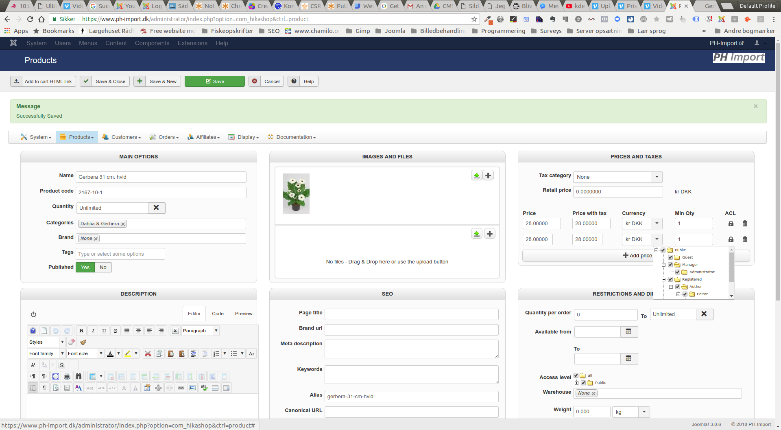Viewport: 781px width, 430px height.
Task: Open the weight unit kg dropdown
Action: (x=631, y=412)
